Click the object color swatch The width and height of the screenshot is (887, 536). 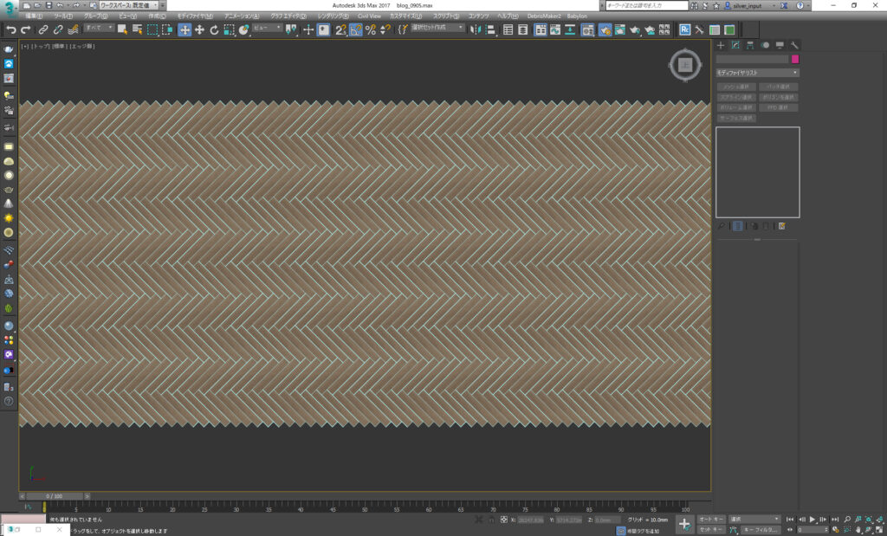point(794,60)
